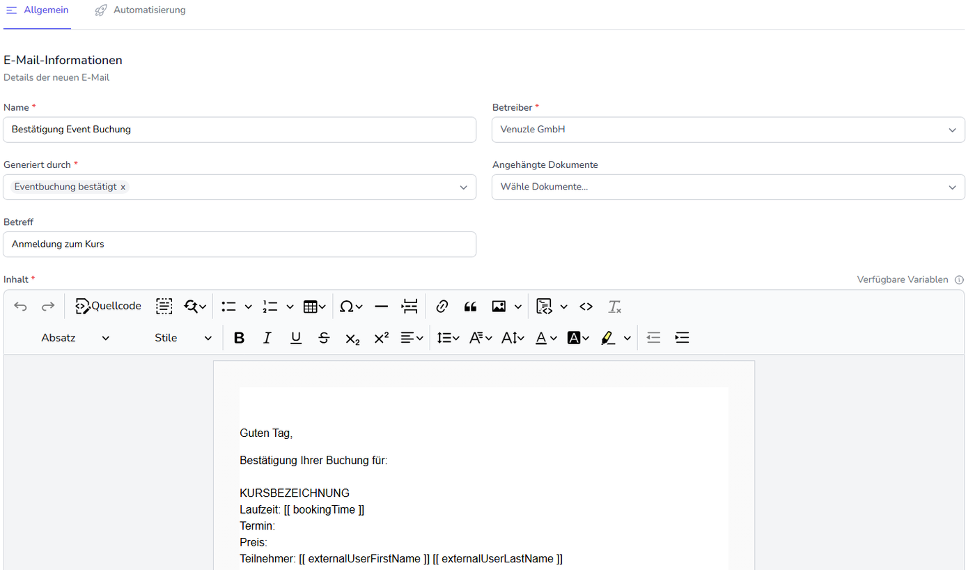Click the 'Termin:' line in editor
975x570 pixels.
(258, 526)
